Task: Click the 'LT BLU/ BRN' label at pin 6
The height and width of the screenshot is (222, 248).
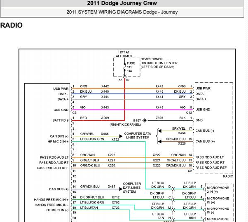Action: point(190,216)
